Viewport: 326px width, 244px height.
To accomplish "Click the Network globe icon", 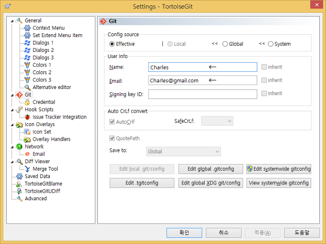I will (20, 146).
